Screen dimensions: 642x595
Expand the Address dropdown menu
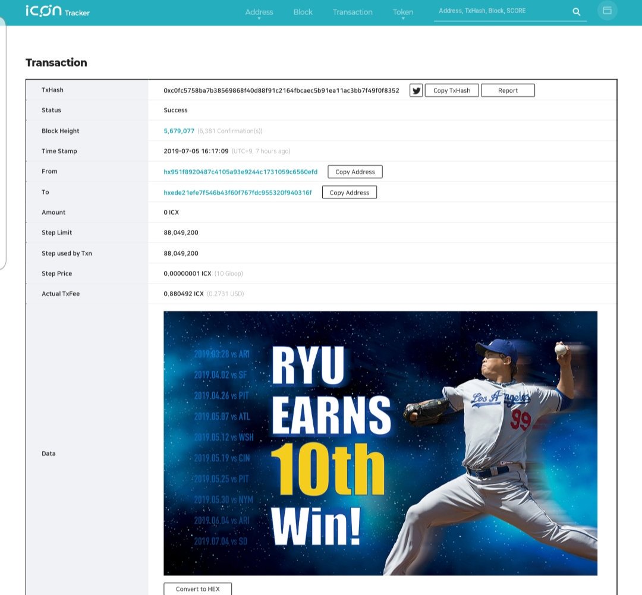pos(259,12)
